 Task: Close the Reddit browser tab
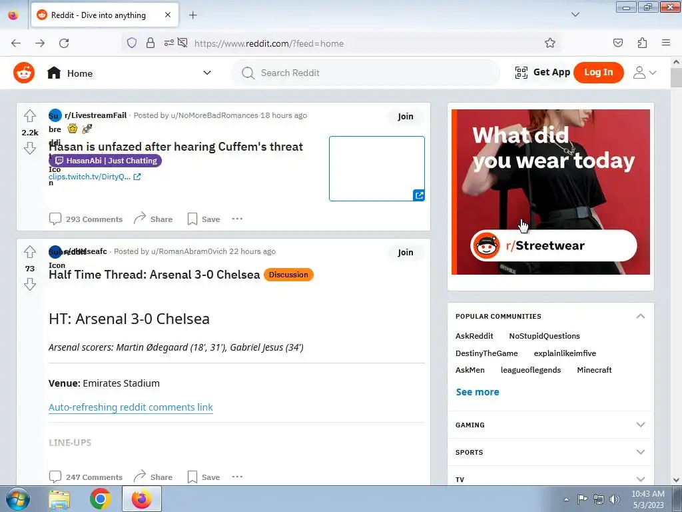[168, 15]
